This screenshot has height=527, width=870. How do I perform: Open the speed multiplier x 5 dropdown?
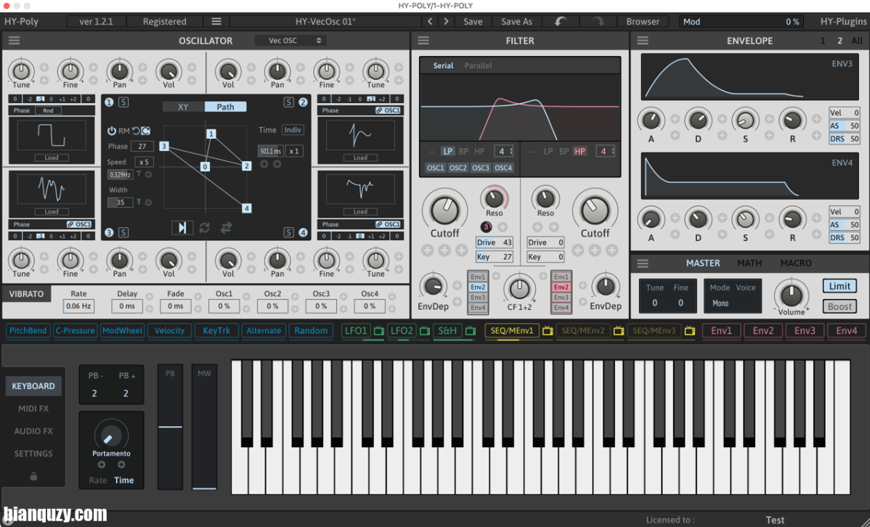coord(144,162)
